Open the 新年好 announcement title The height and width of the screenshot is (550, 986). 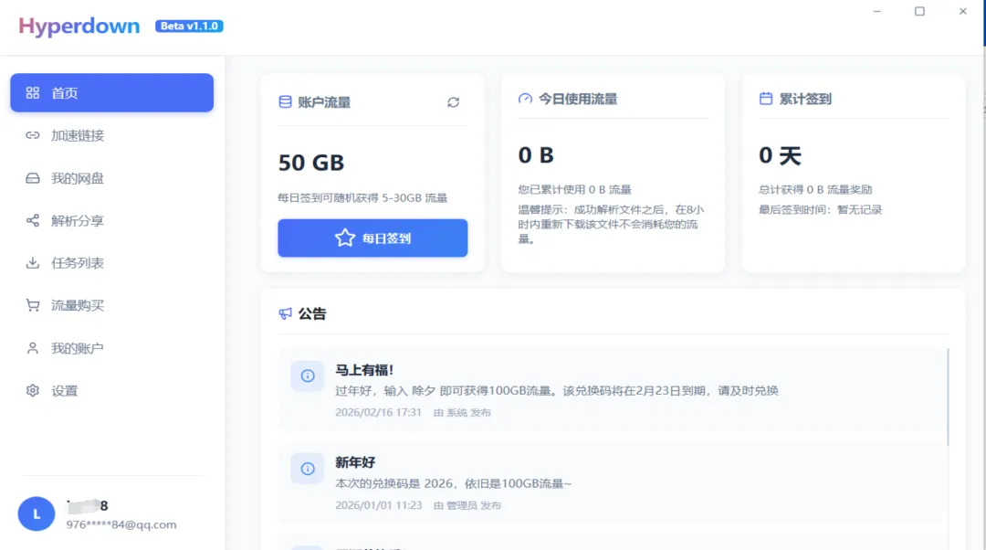tap(355, 462)
